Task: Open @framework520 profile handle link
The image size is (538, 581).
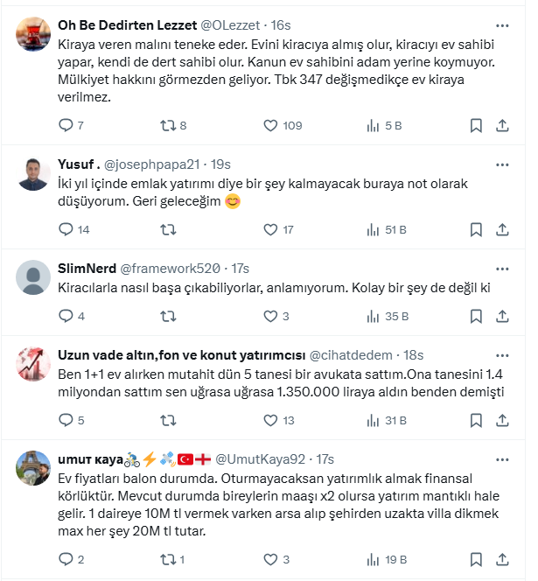Action: pyautogui.click(x=170, y=268)
